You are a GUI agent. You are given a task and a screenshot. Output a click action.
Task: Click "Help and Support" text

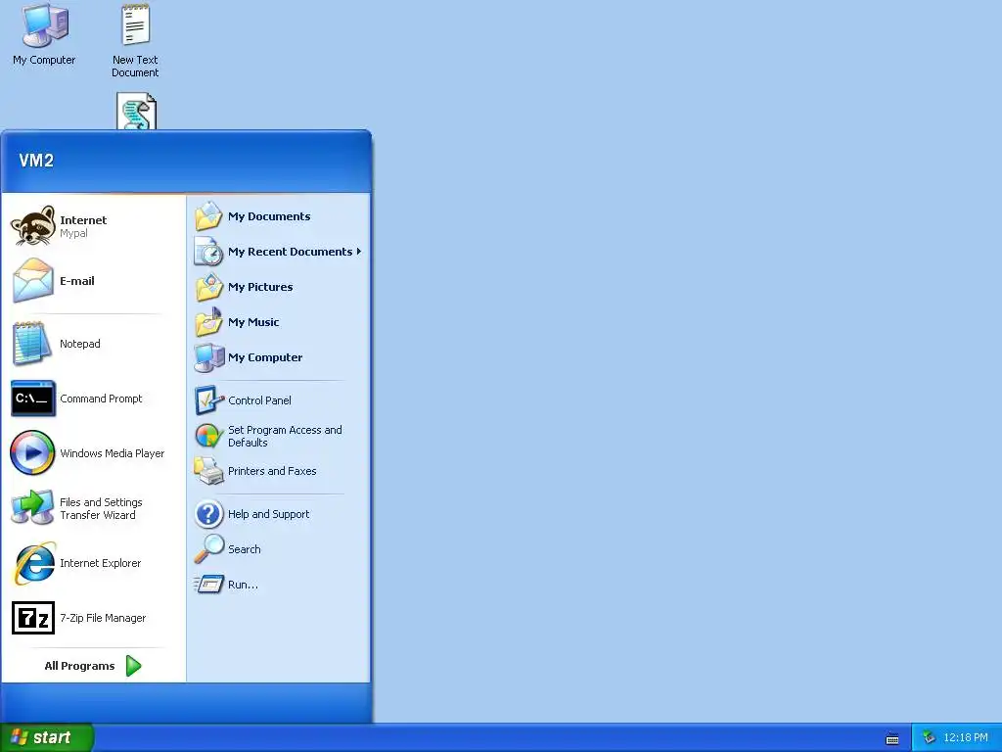268,514
